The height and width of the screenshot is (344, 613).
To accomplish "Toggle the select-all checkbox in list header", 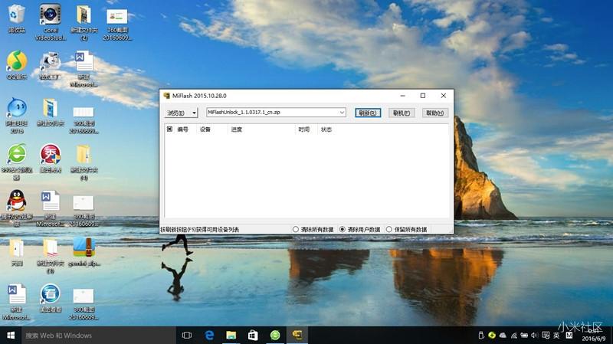I will click(169, 129).
